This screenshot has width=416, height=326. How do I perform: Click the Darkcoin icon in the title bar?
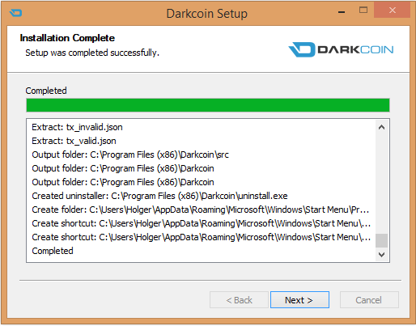pyautogui.click(x=15, y=13)
